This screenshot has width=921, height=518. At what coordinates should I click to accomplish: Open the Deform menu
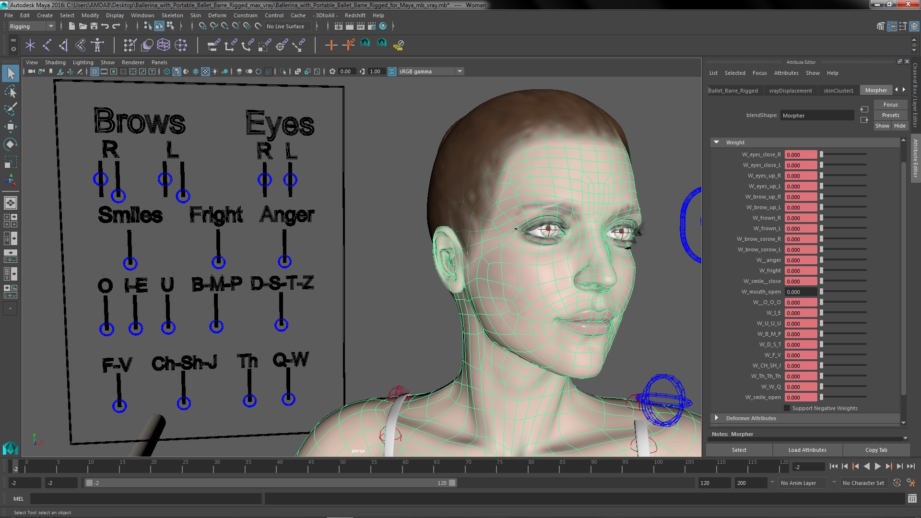(x=217, y=15)
